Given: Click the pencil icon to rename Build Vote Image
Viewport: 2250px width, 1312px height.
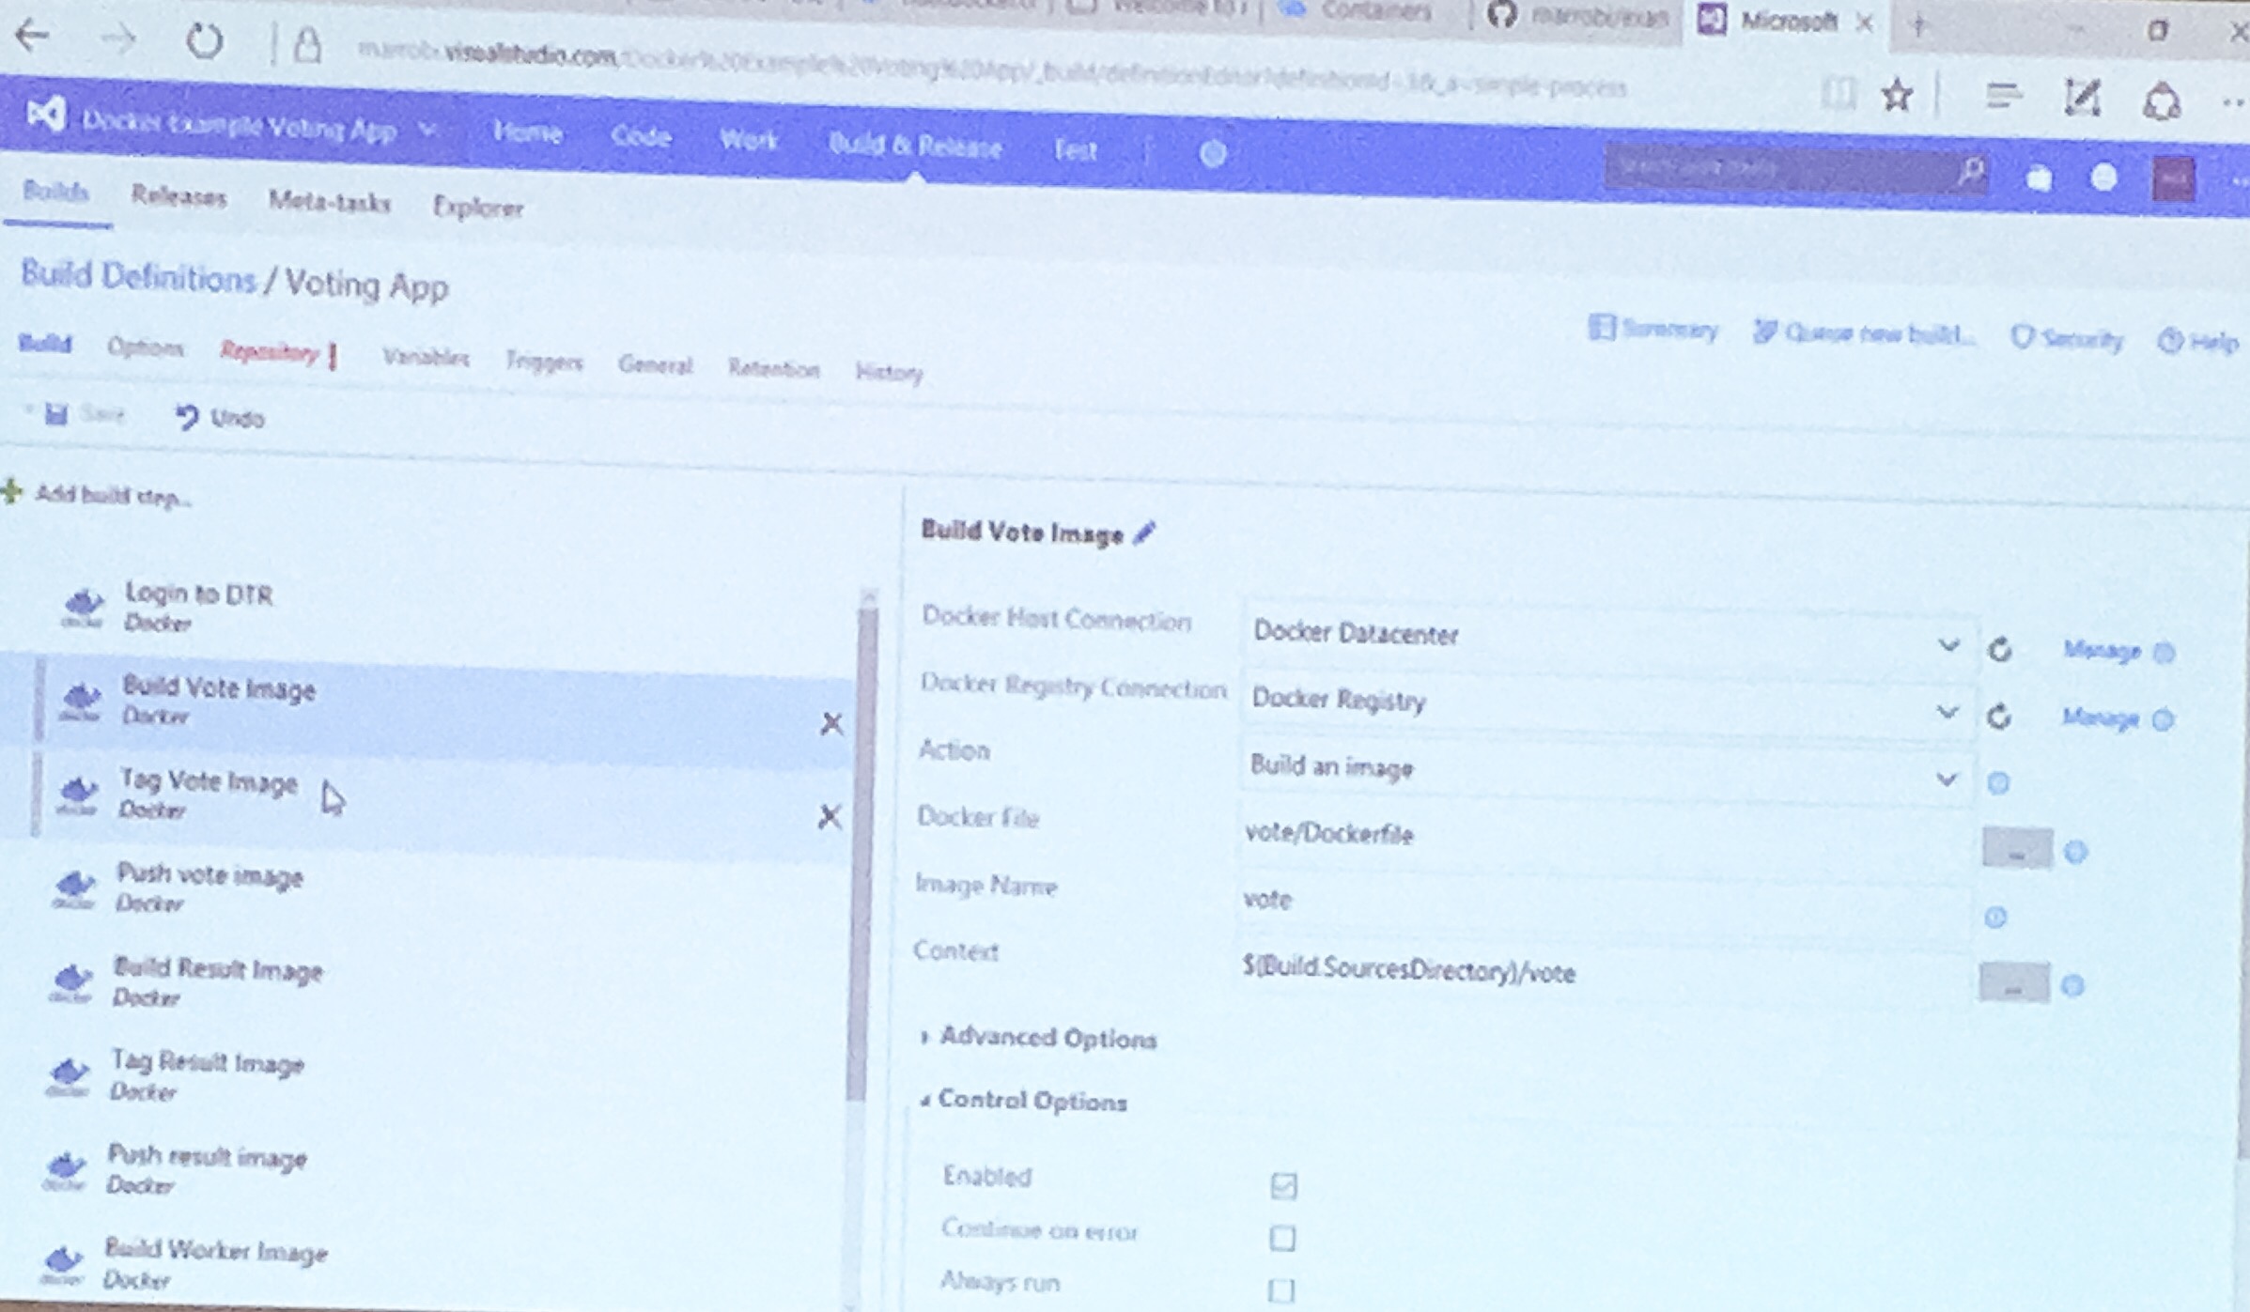Looking at the screenshot, I should pos(1144,533).
